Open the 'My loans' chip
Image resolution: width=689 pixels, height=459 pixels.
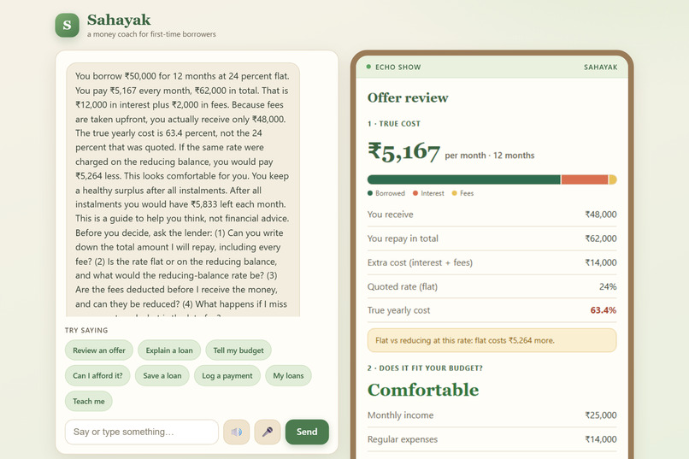[x=288, y=376]
